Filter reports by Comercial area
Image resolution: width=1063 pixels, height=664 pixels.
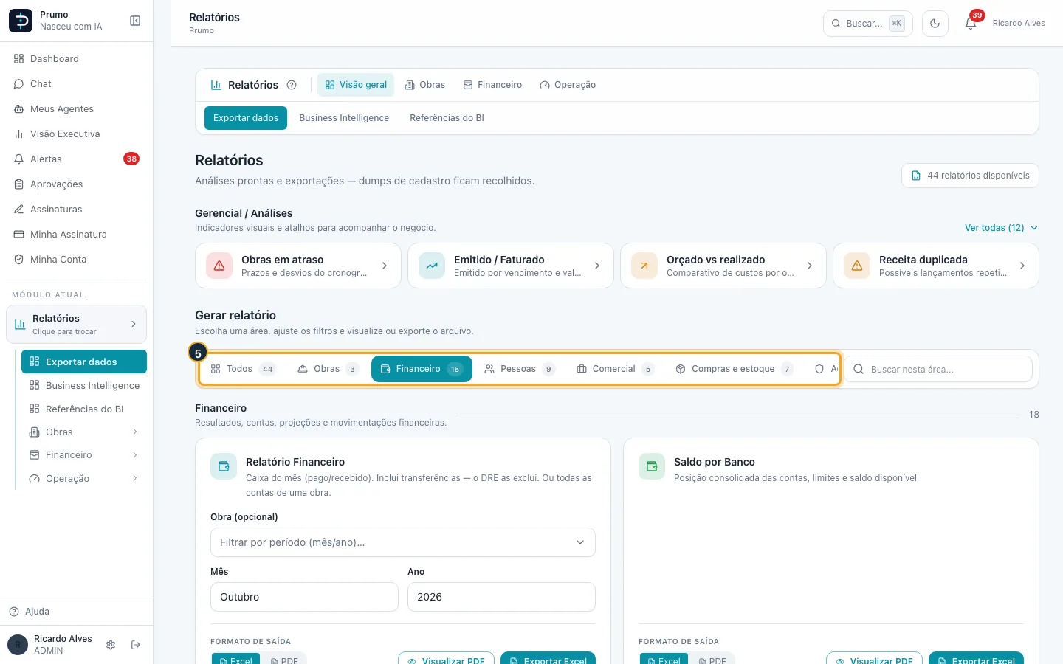(615, 369)
